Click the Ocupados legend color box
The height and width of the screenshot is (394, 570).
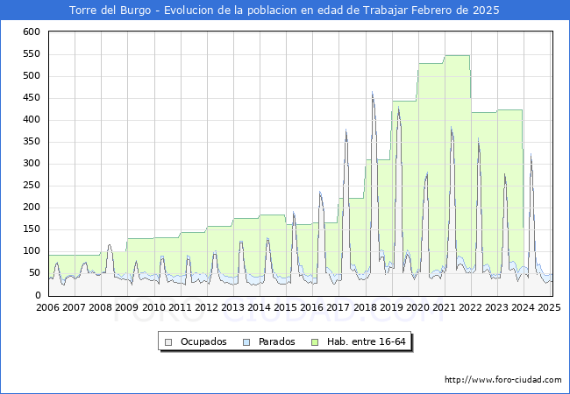pyautogui.click(x=168, y=342)
